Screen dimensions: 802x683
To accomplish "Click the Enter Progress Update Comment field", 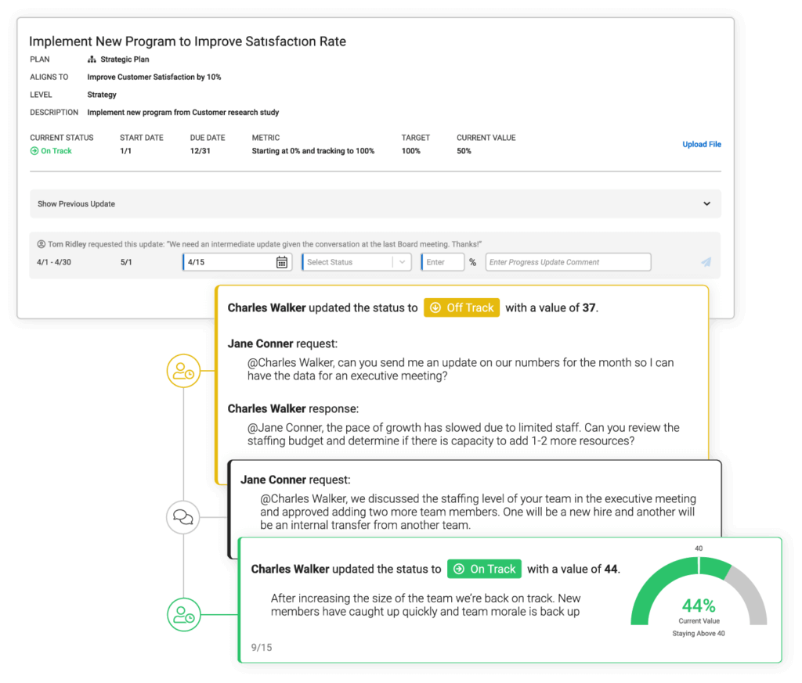I will (x=568, y=261).
